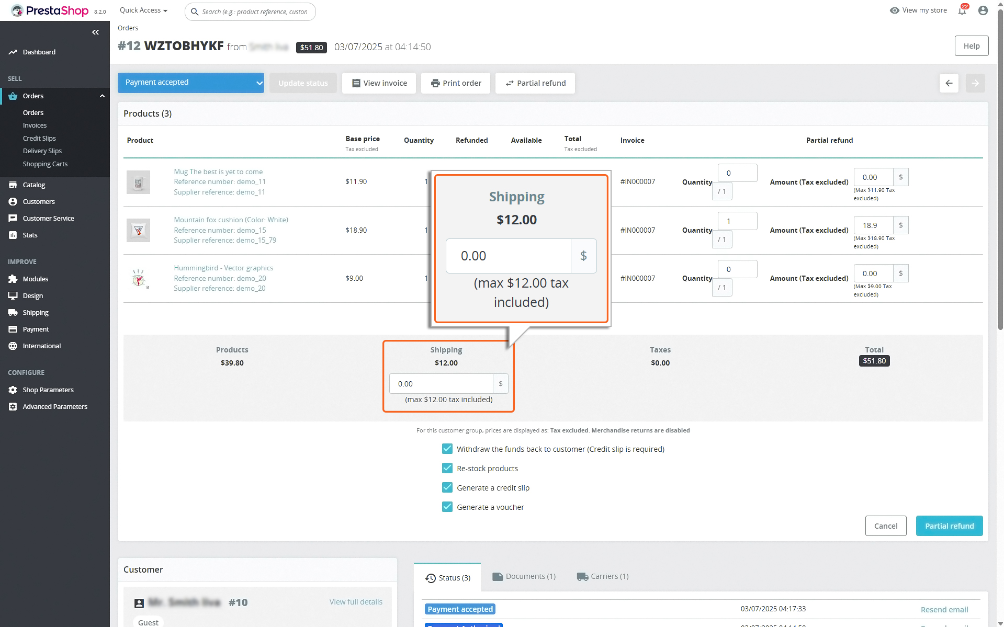Click the shipping refund amount field
The image size is (1004, 627).
point(441,384)
